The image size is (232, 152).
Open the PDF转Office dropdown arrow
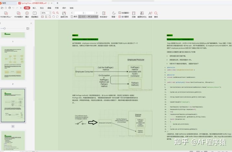pos(11,17)
